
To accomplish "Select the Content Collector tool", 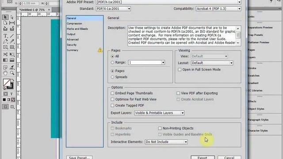I will (x=5, y=29).
